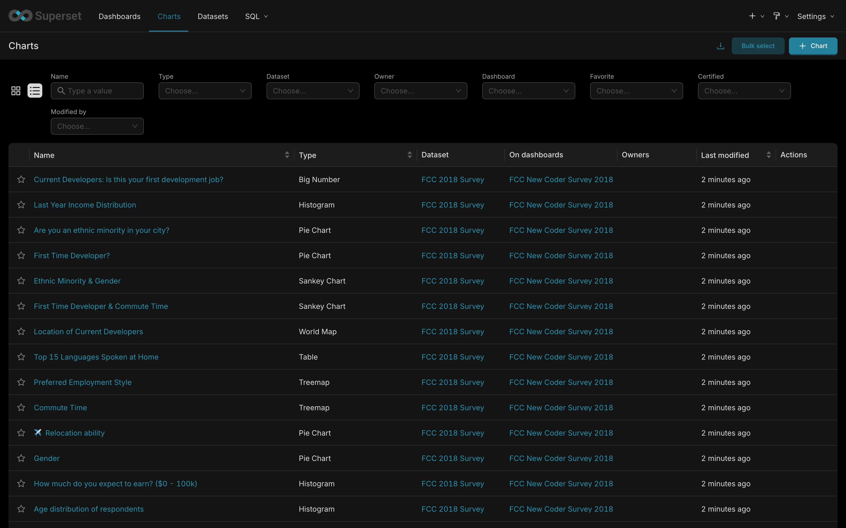
Task: Favorite 'Current Developers: Is this your first development job?' star
Action: [x=21, y=179]
